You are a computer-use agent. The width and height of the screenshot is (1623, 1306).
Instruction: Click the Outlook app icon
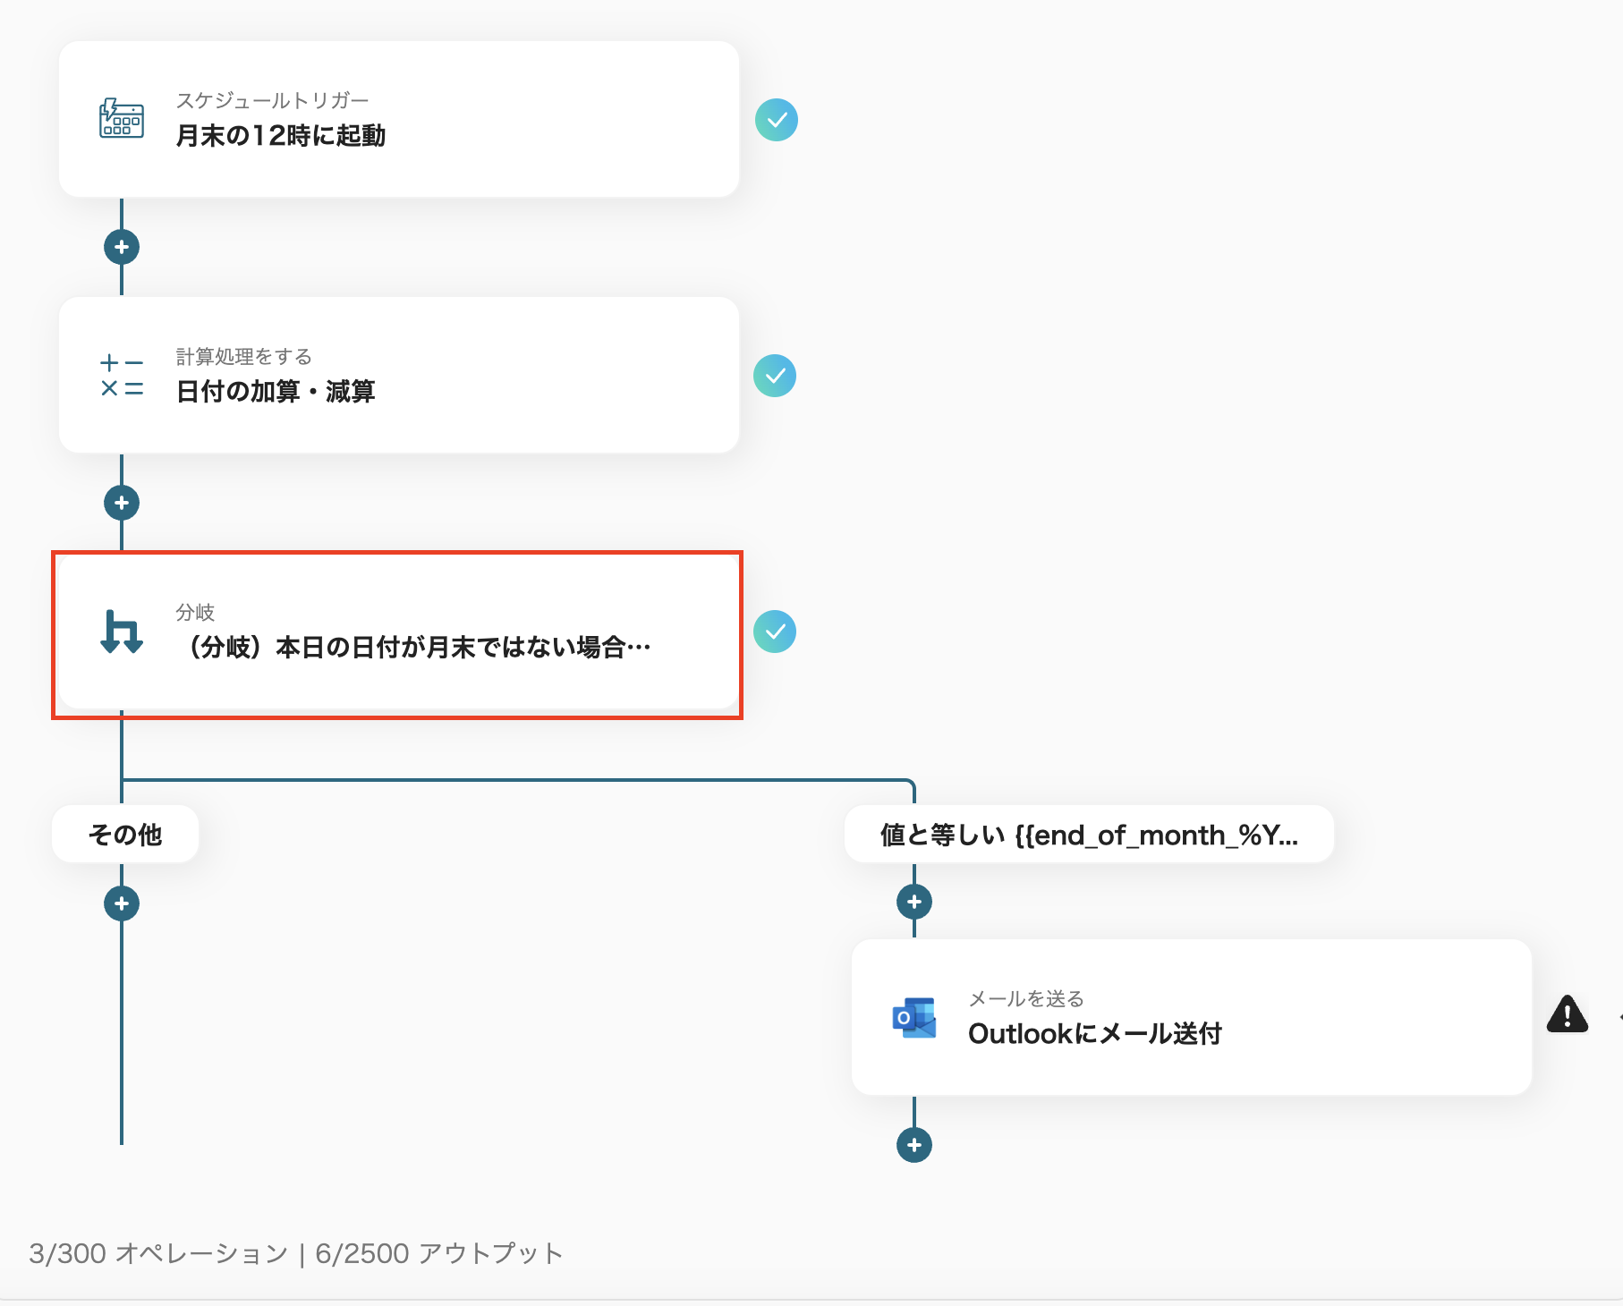pyautogui.click(x=914, y=1017)
